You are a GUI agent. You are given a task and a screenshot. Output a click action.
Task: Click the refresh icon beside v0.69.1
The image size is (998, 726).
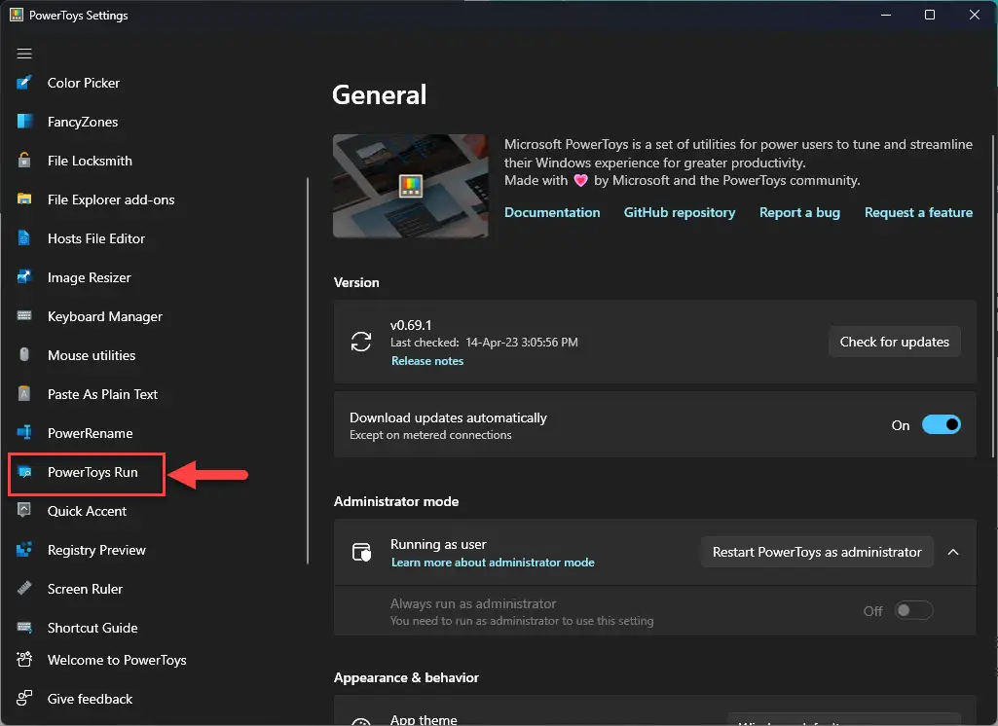[361, 342]
